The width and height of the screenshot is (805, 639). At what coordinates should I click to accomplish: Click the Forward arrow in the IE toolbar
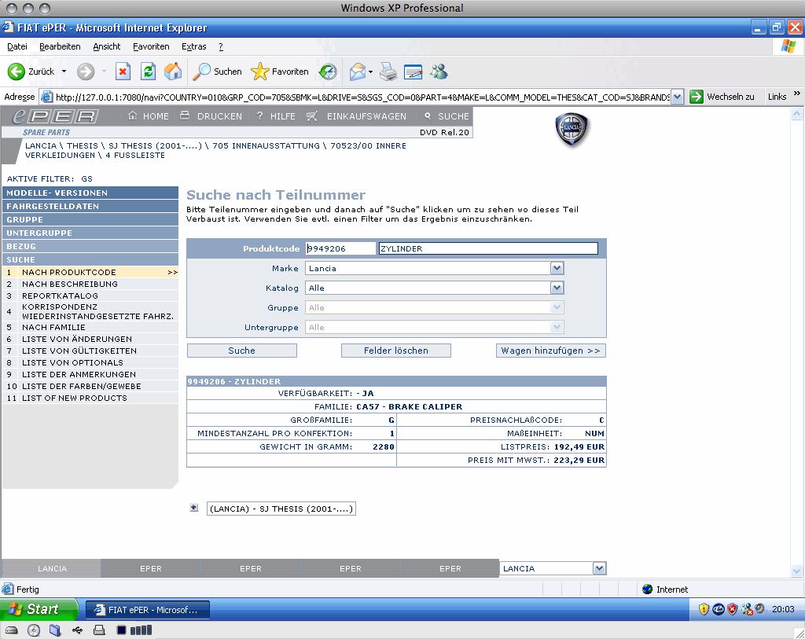tap(86, 72)
